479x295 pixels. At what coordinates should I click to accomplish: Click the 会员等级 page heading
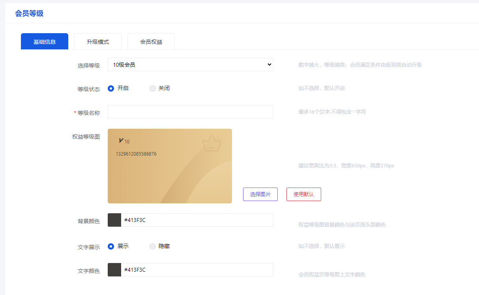coord(29,13)
